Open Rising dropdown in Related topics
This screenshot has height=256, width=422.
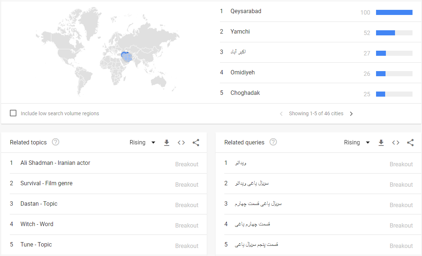click(x=142, y=143)
